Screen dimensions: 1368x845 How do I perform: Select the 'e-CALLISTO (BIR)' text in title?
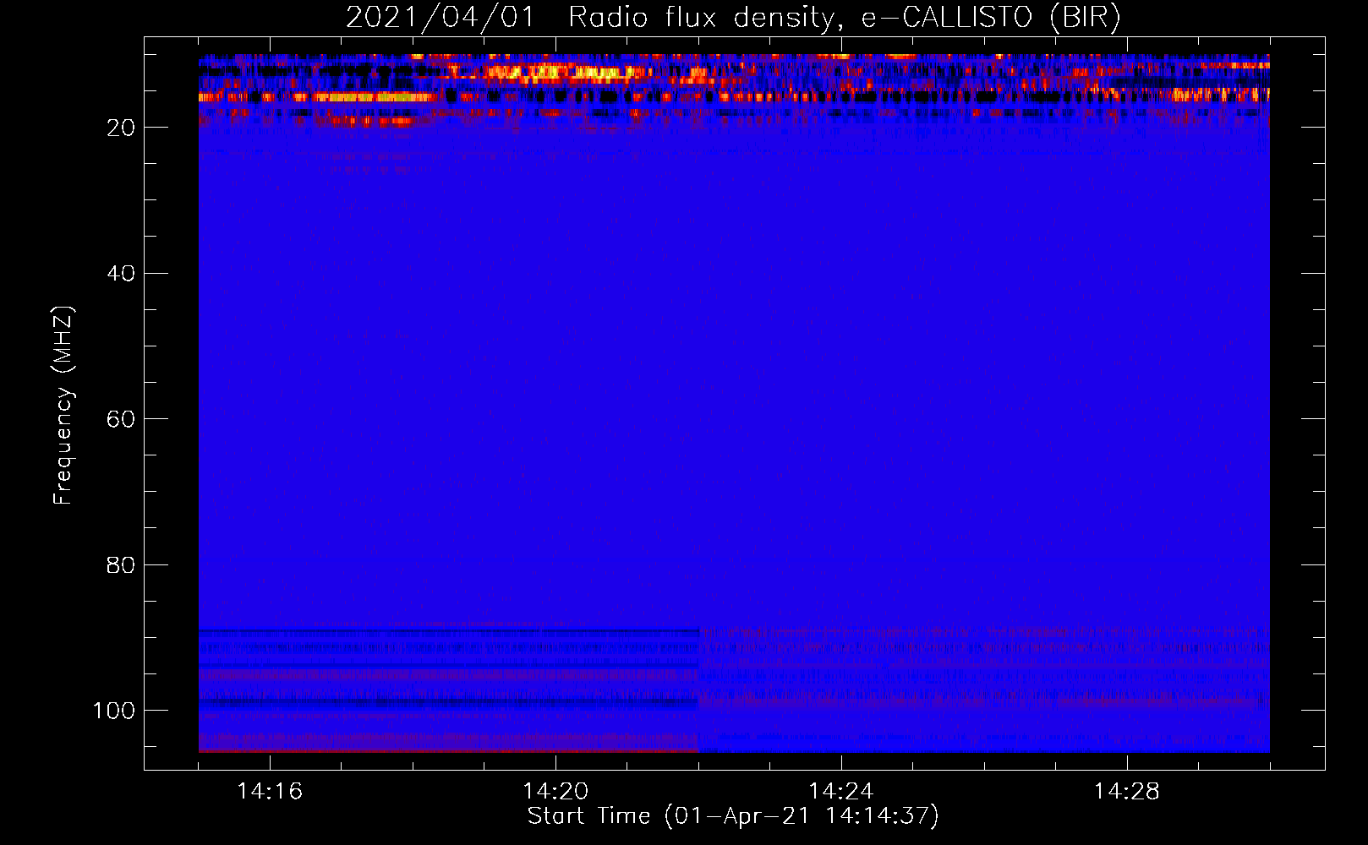(x=991, y=18)
